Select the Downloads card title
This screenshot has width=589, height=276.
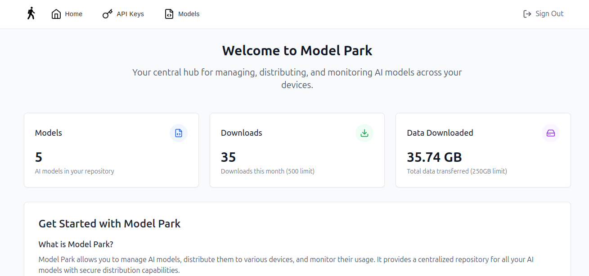pos(241,133)
